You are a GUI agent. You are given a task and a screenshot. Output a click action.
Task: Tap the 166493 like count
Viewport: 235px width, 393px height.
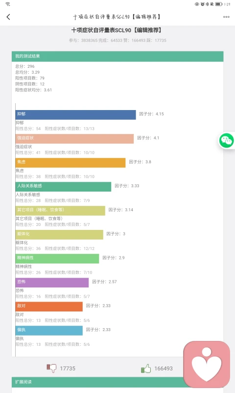164,368
